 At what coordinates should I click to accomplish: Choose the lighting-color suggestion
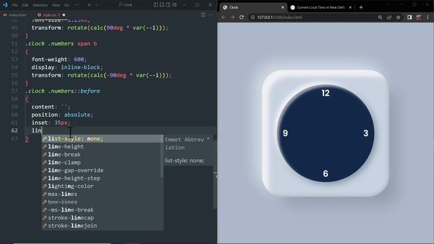102,186
